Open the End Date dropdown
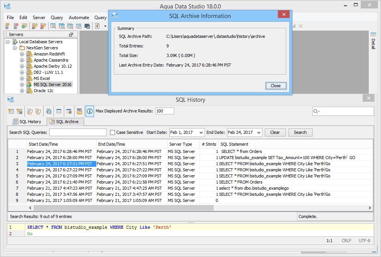The image size is (381, 257). [x=259, y=132]
